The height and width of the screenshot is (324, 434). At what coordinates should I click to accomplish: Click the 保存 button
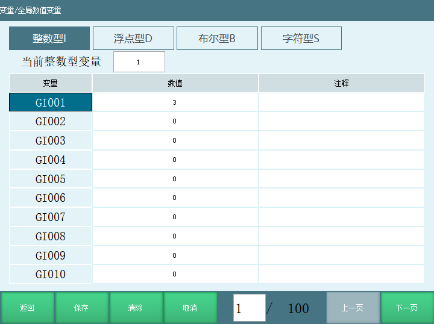click(x=81, y=308)
